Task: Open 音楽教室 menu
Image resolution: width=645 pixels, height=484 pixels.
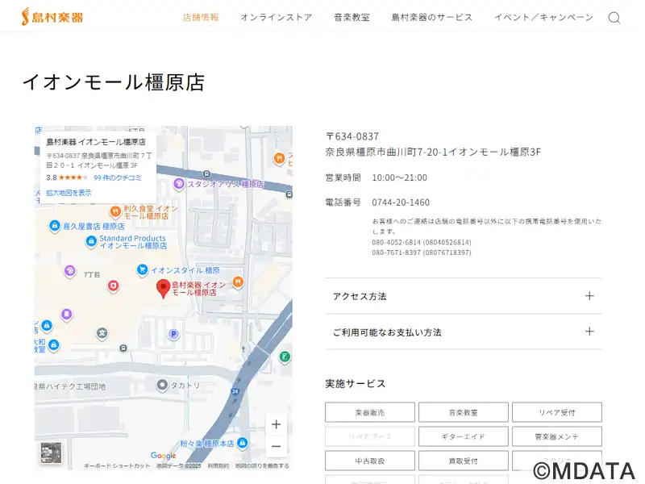Action: click(352, 17)
